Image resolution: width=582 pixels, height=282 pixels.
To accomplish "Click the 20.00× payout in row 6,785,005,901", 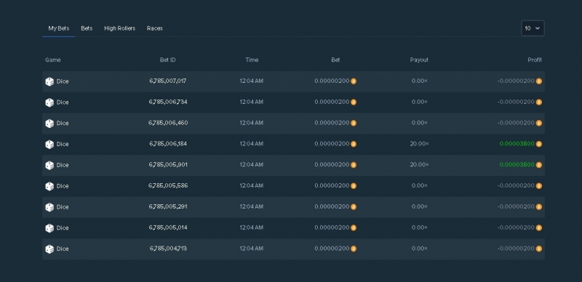I will (420, 165).
